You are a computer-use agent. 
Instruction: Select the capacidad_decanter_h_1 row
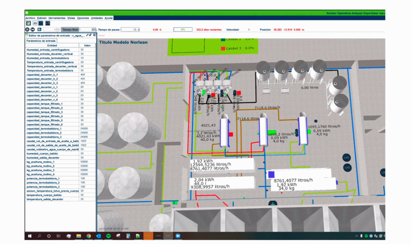point(60,75)
